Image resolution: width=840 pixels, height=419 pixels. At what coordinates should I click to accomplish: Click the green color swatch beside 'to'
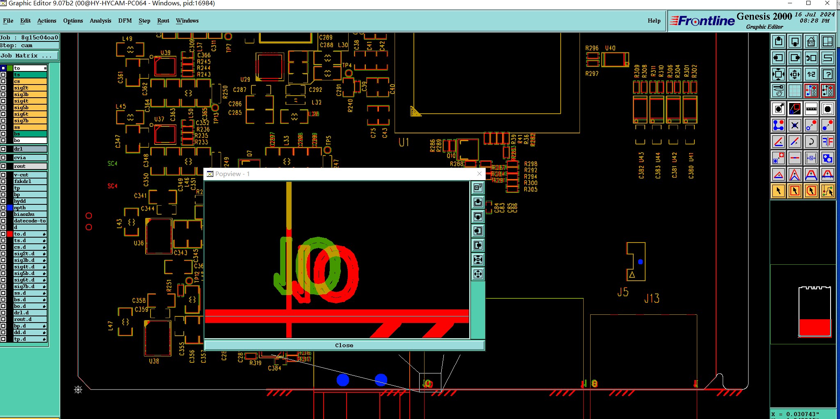[10, 68]
